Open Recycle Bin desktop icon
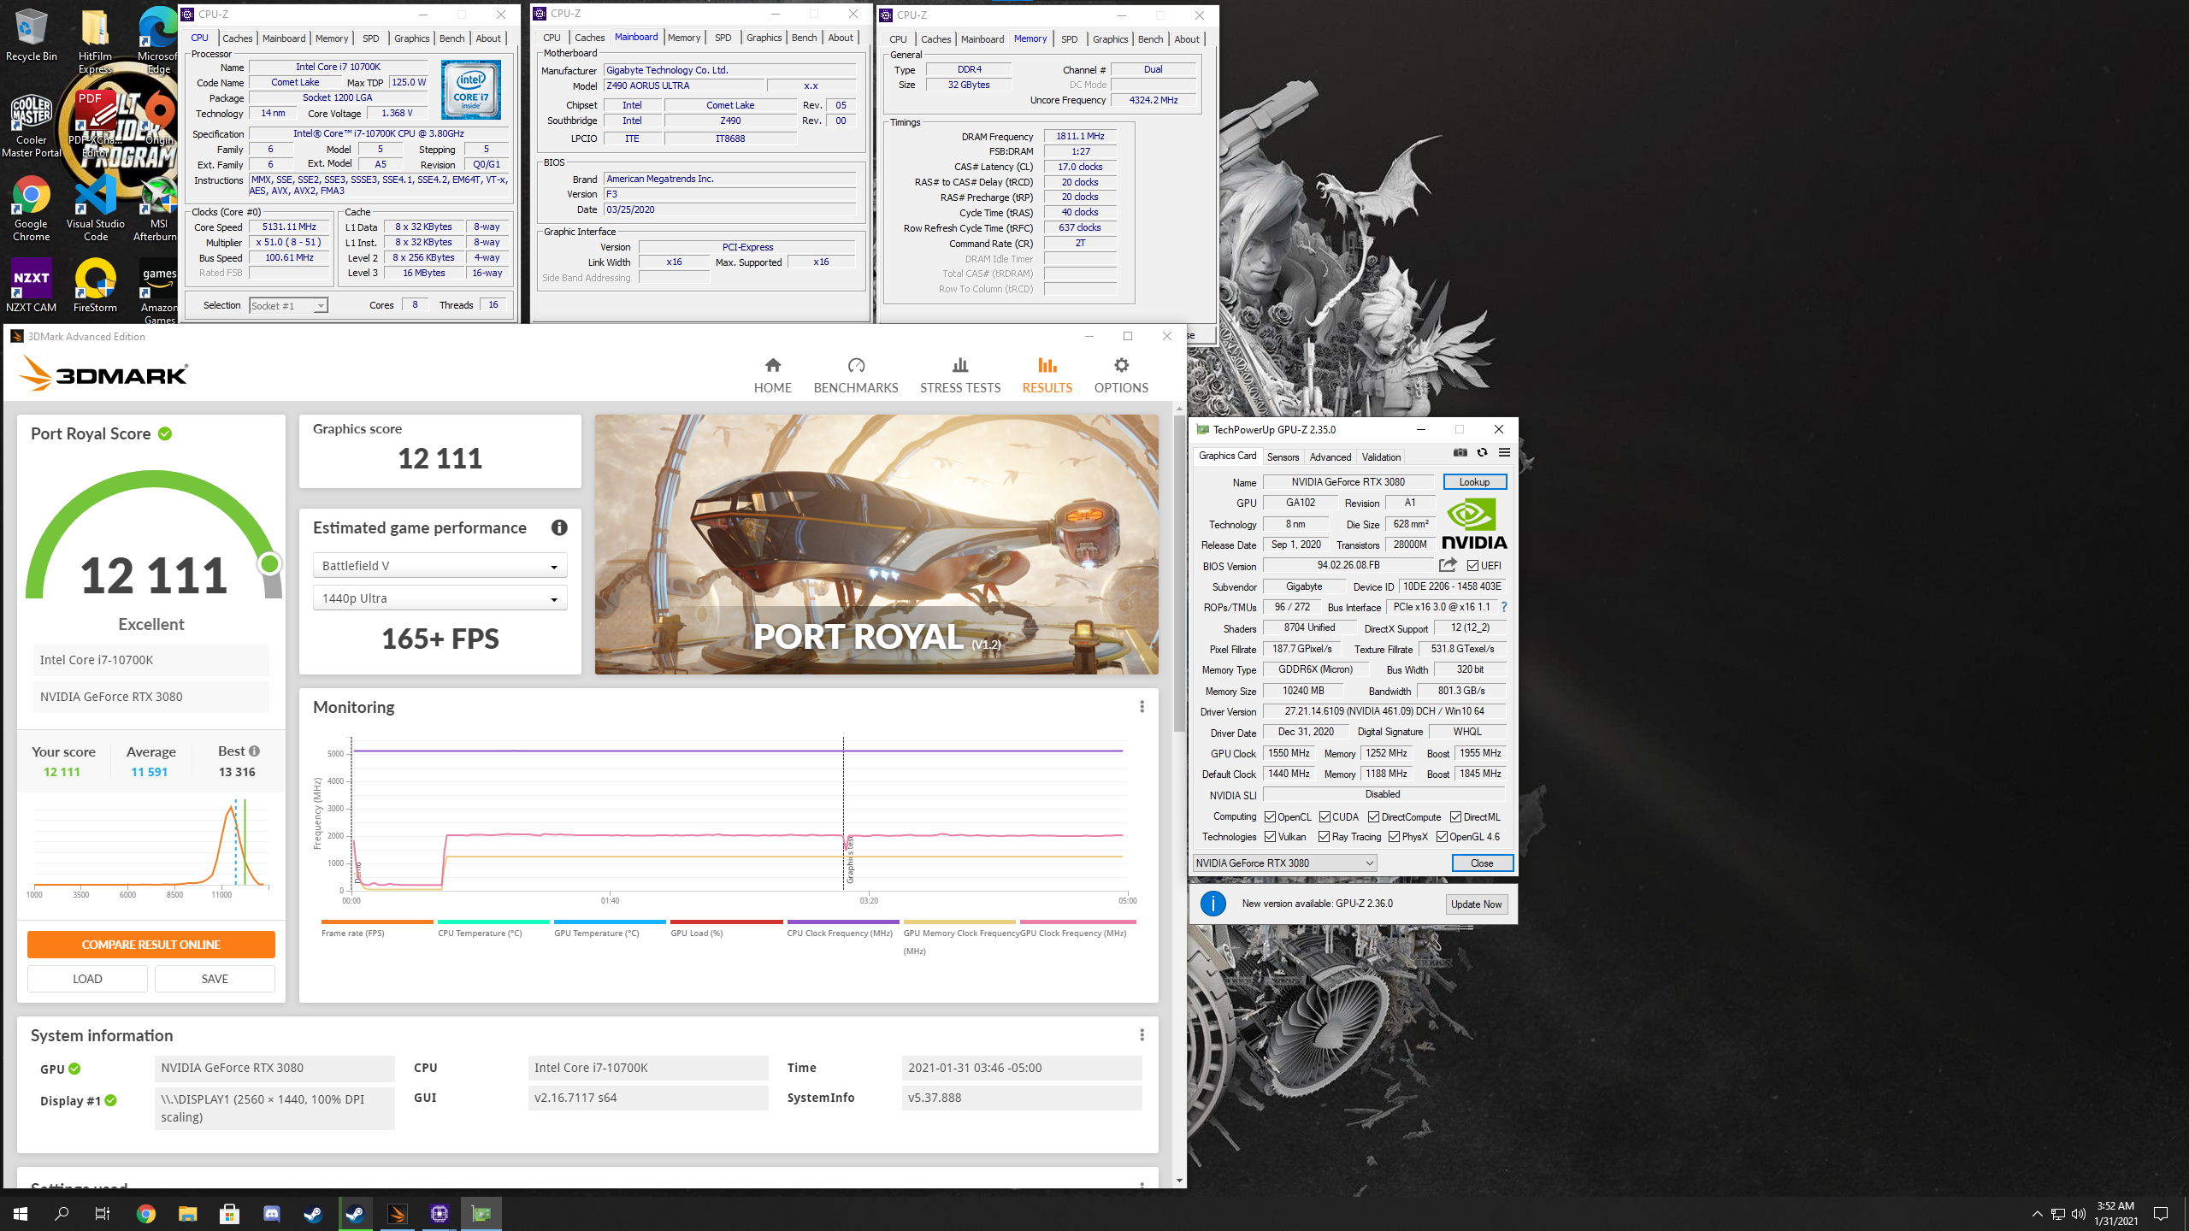 pyautogui.click(x=31, y=36)
